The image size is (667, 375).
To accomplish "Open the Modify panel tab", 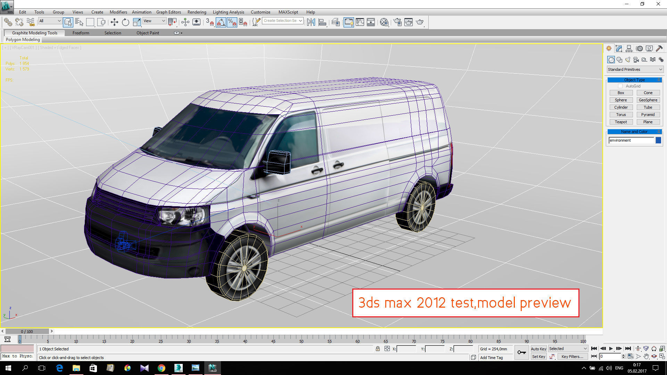I will 619,49.
